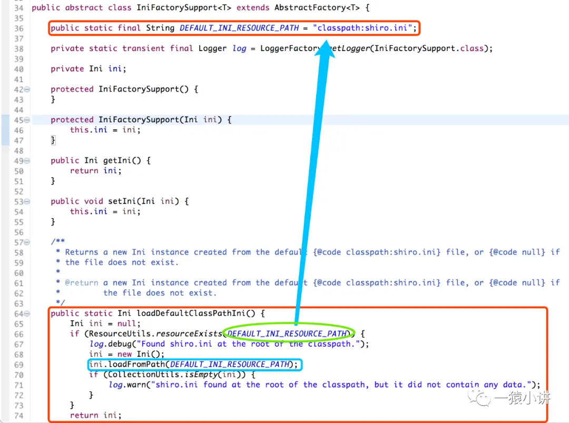Click the no-arg IniFactorySupport() constructor on line 42

pos(143,89)
